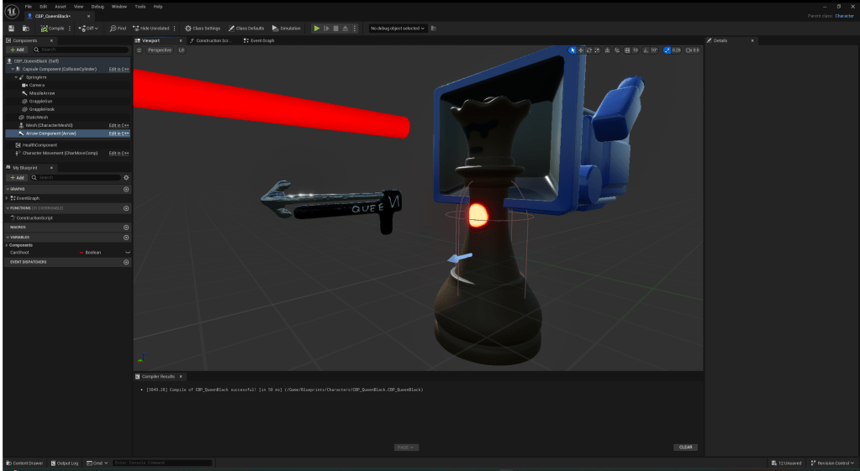Toggle the Simulation mode
The width and height of the screenshot is (860, 471).
286,29
